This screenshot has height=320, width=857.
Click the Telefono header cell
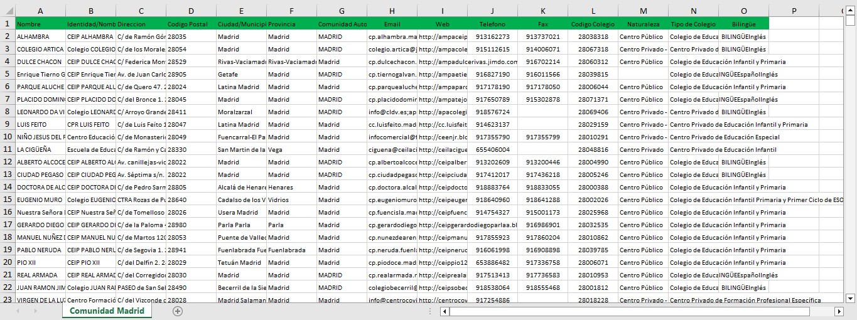coord(492,24)
